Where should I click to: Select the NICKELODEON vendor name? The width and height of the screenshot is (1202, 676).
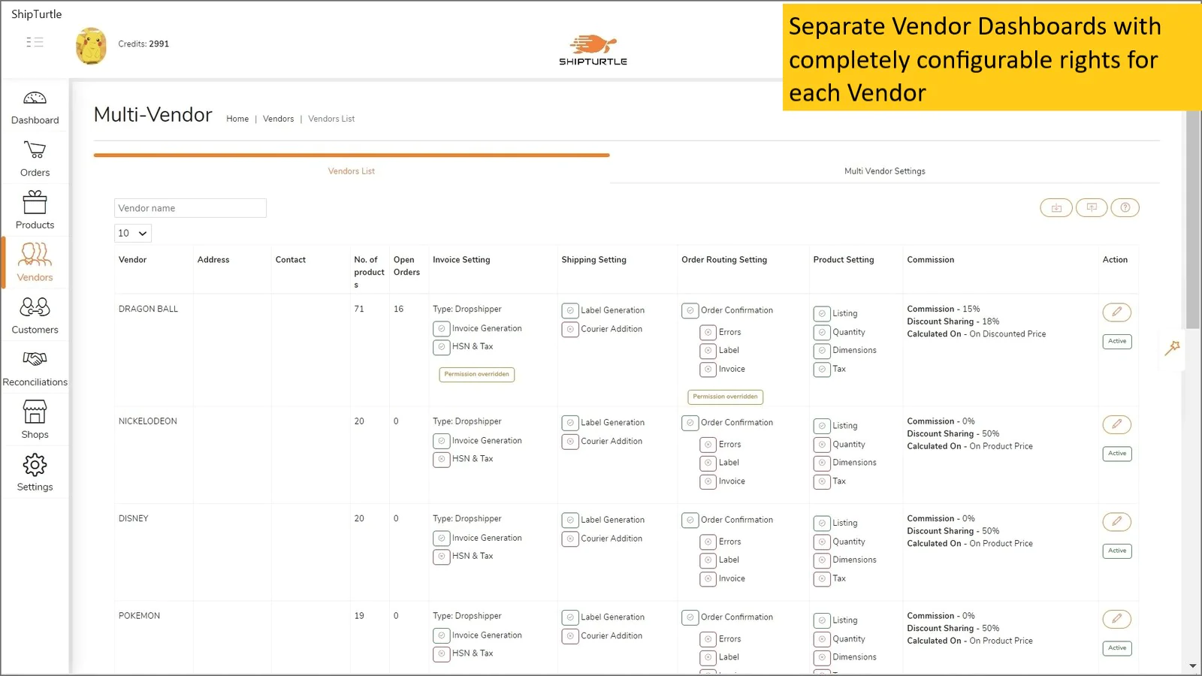pos(148,421)
